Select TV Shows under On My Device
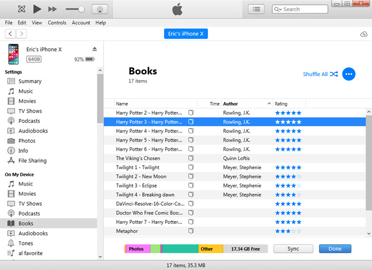Image resolution: width=372 pixels, height=270 pixels. click(x=30, y=204)
